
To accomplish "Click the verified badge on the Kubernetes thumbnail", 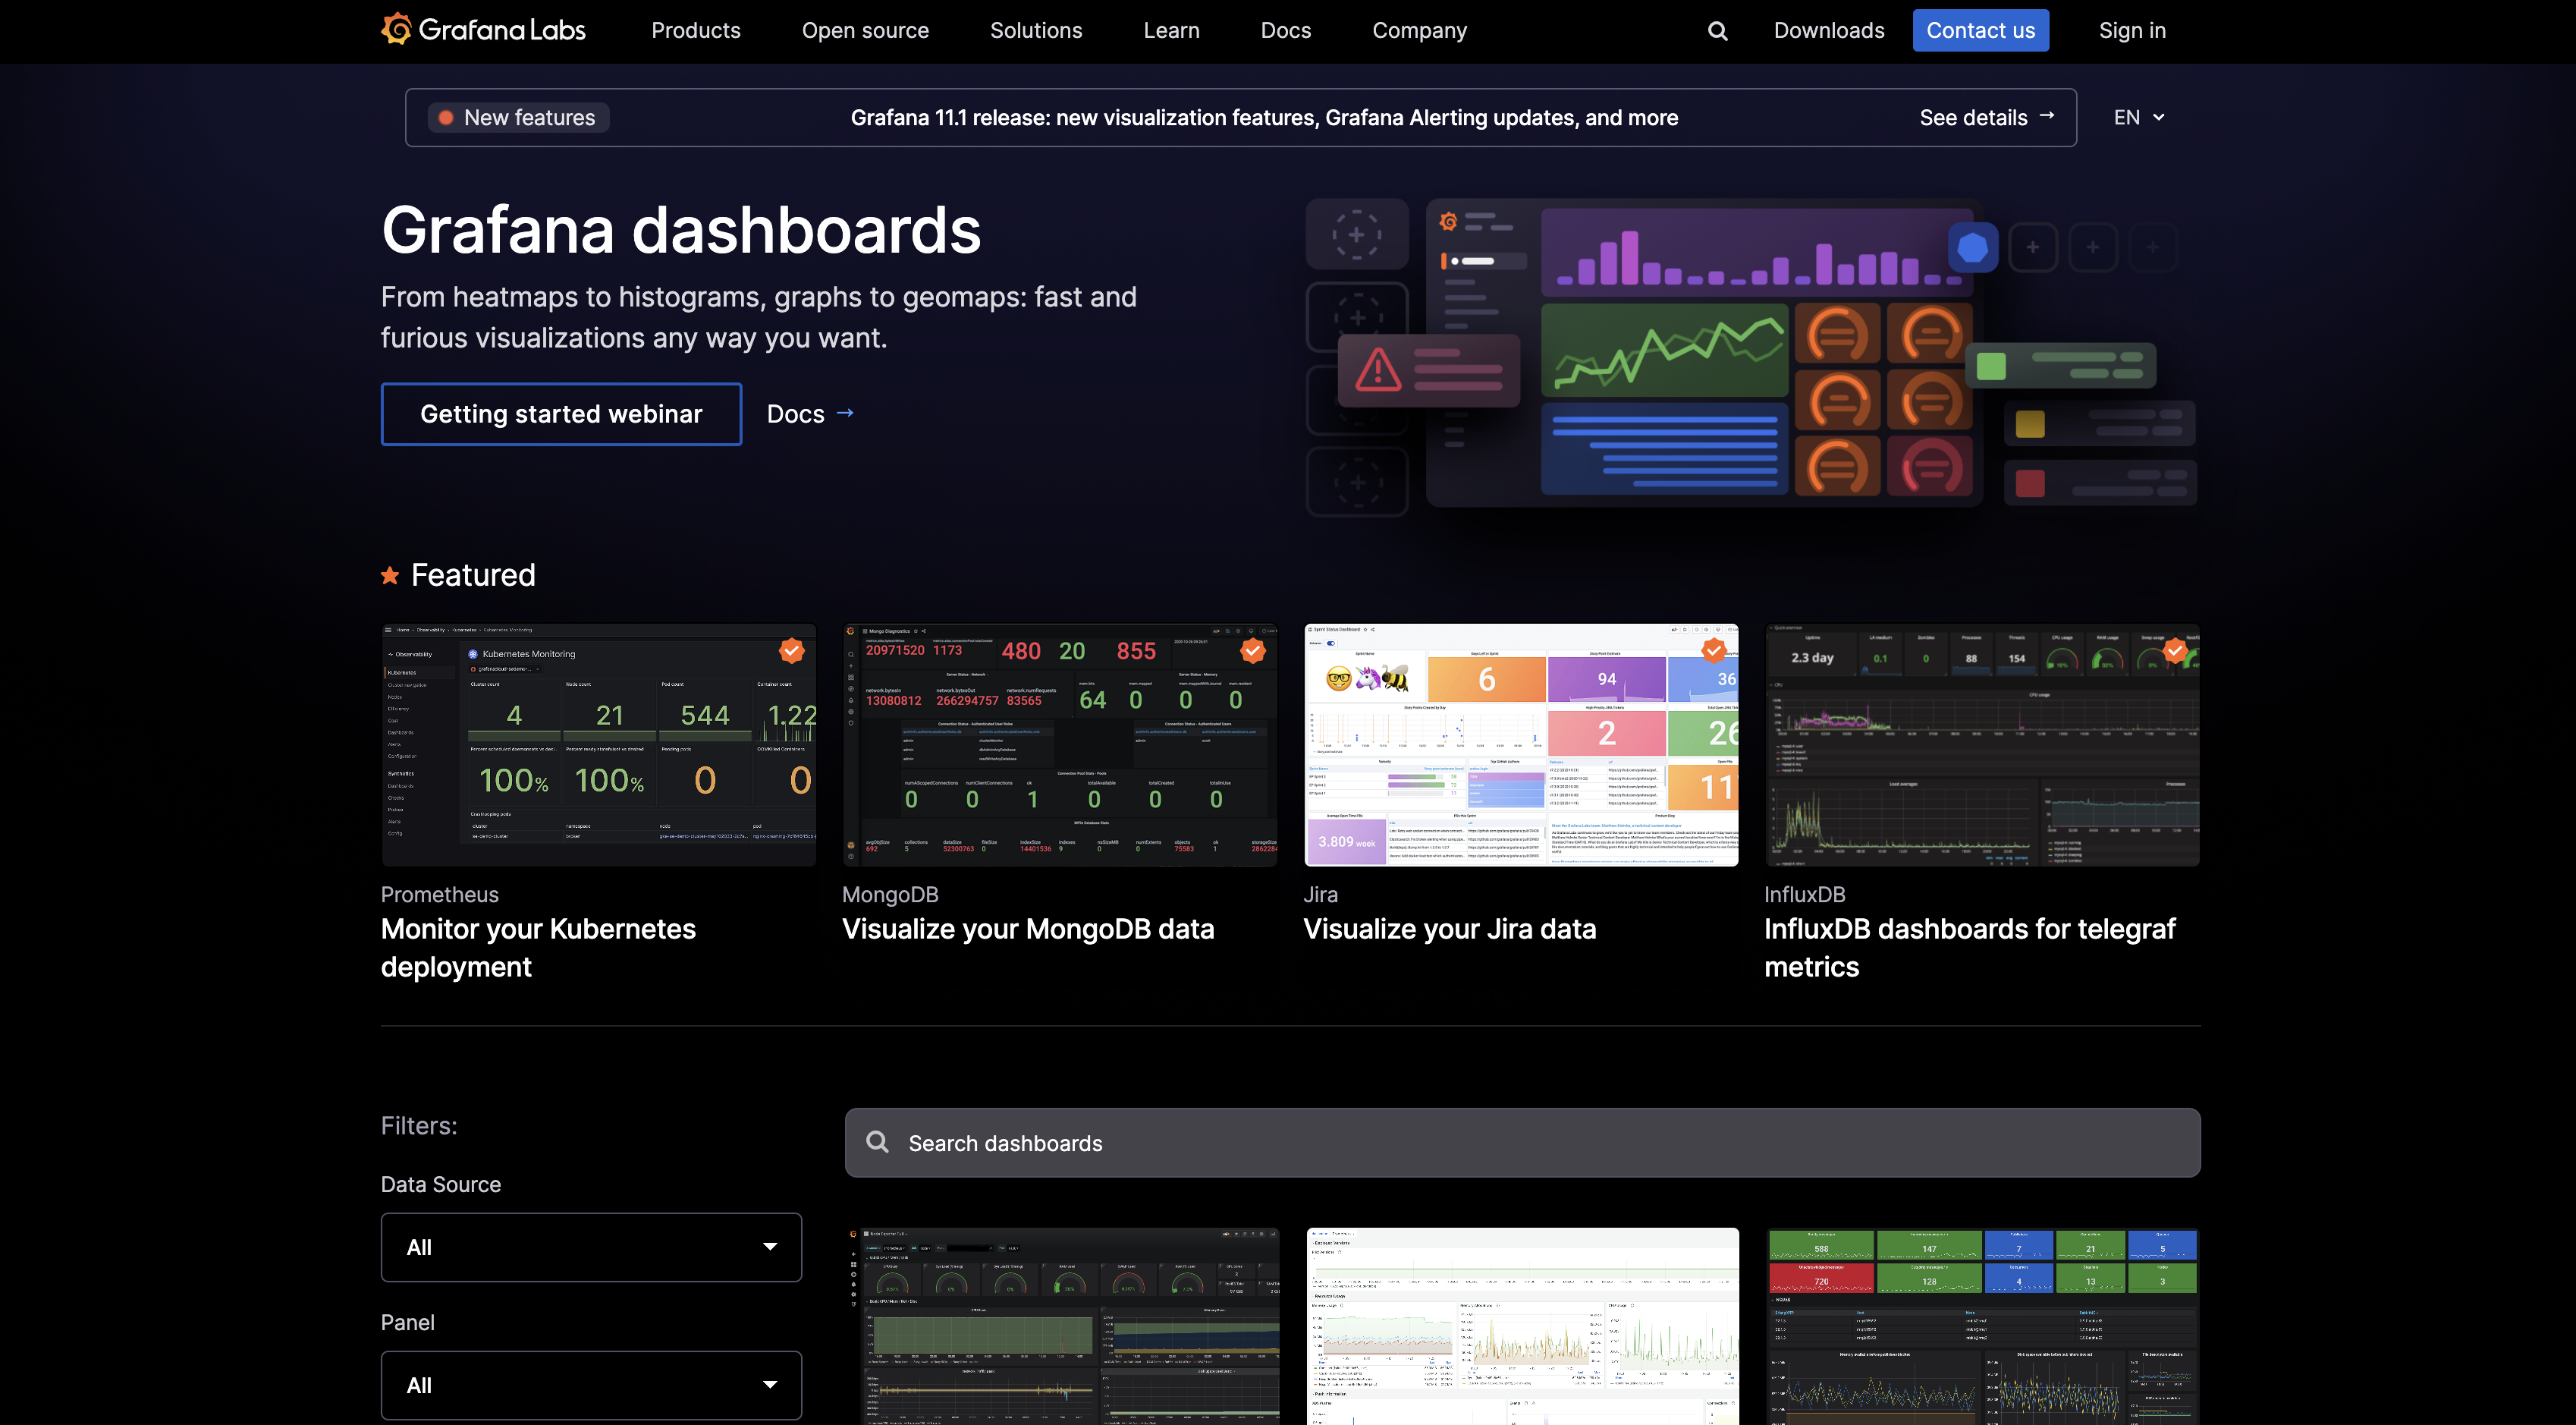I will (x=791, y=651).
